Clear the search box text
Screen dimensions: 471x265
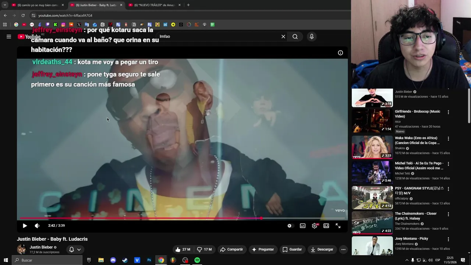(283, 36)
